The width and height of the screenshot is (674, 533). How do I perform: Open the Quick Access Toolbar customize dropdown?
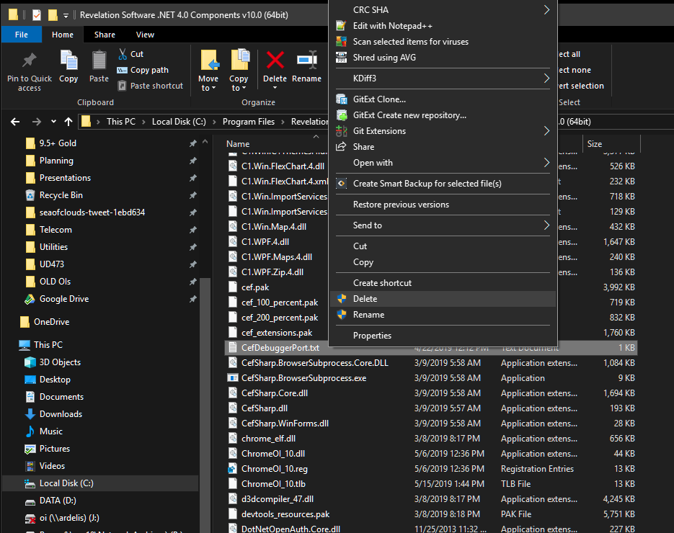click(66, 15)
